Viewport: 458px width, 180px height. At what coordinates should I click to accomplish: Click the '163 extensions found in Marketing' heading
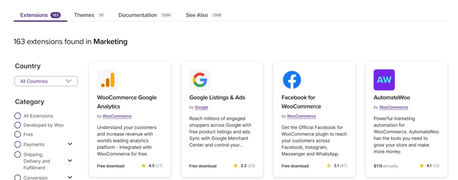[x=71, y=42]
